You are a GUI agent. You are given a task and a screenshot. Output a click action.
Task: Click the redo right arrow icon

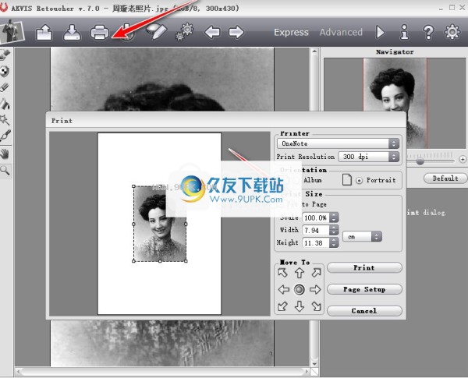tap(236, 32)
